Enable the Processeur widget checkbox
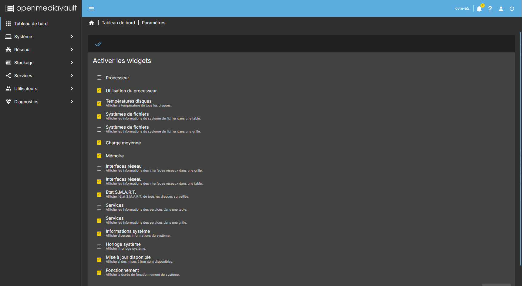 click(x=99, y=78)
